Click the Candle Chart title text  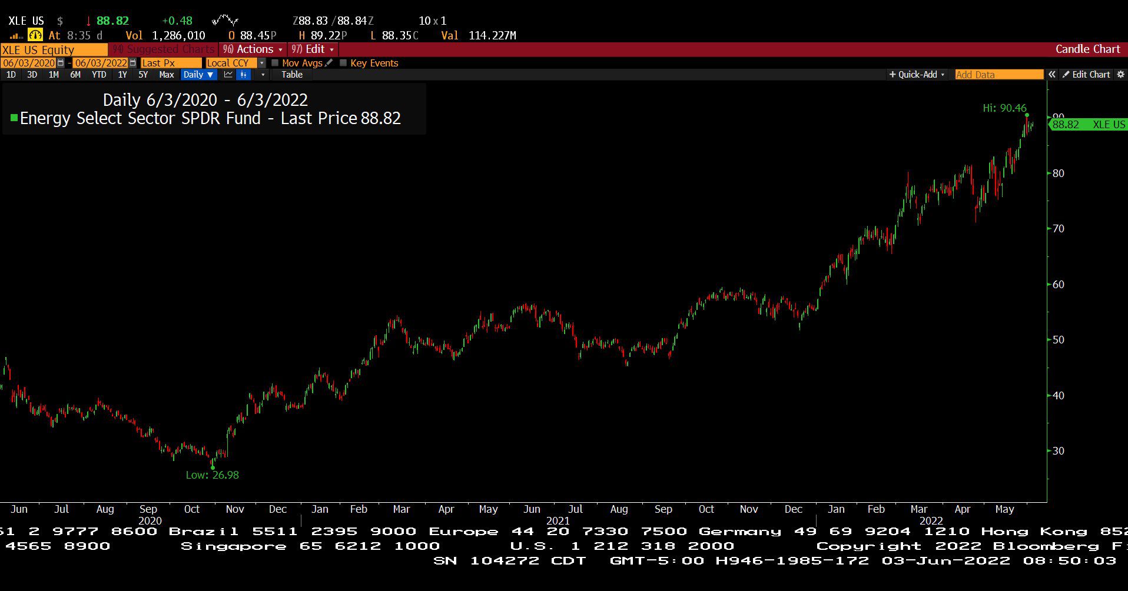click(1087, 49)
